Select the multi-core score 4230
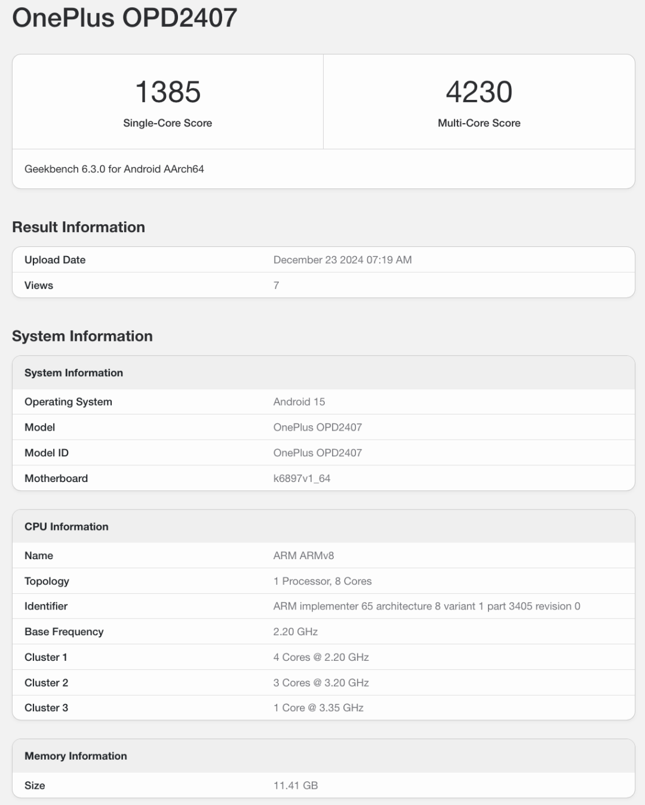The height and width of the screenshot is (805, 645). (479, 92)
